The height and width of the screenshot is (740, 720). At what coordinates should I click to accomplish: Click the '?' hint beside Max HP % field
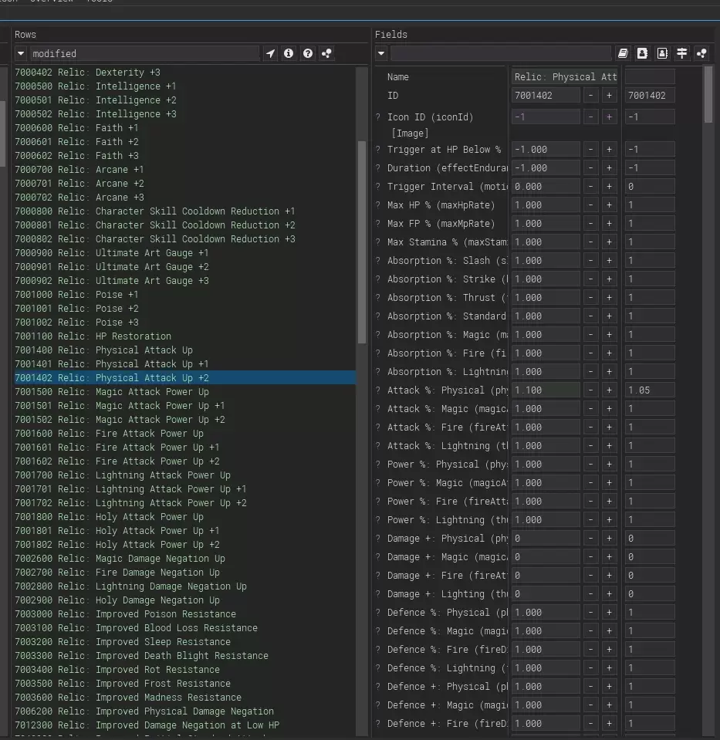tap(378, 205)
